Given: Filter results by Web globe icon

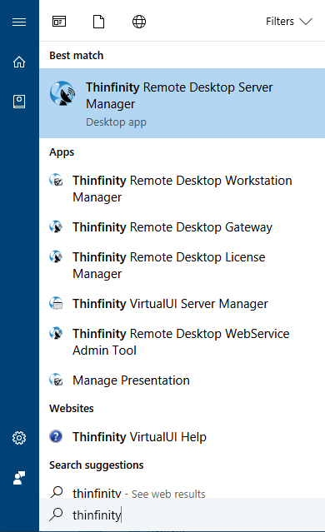Looking at the screenshot, I should [139, 22].
